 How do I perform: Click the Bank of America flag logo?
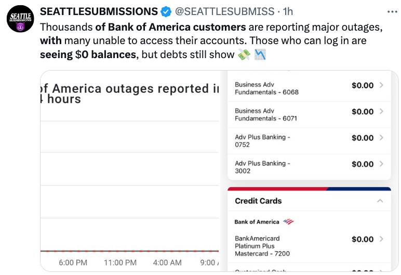288,222
